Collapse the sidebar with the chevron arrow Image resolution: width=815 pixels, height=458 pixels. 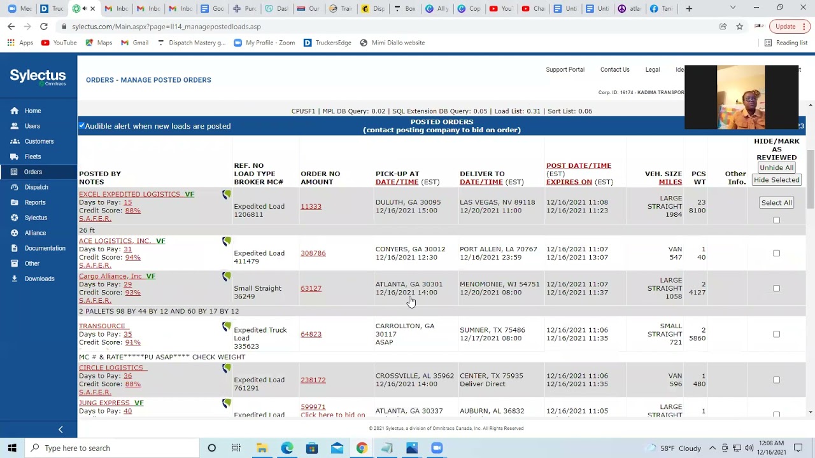(60, 430)
